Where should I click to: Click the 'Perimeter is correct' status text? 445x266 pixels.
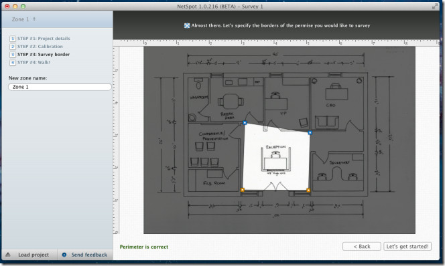click(x=144, y=247)
